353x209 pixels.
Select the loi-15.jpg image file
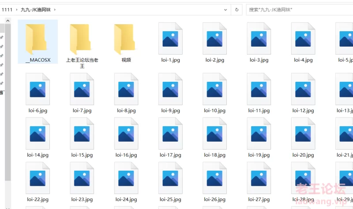82,137
